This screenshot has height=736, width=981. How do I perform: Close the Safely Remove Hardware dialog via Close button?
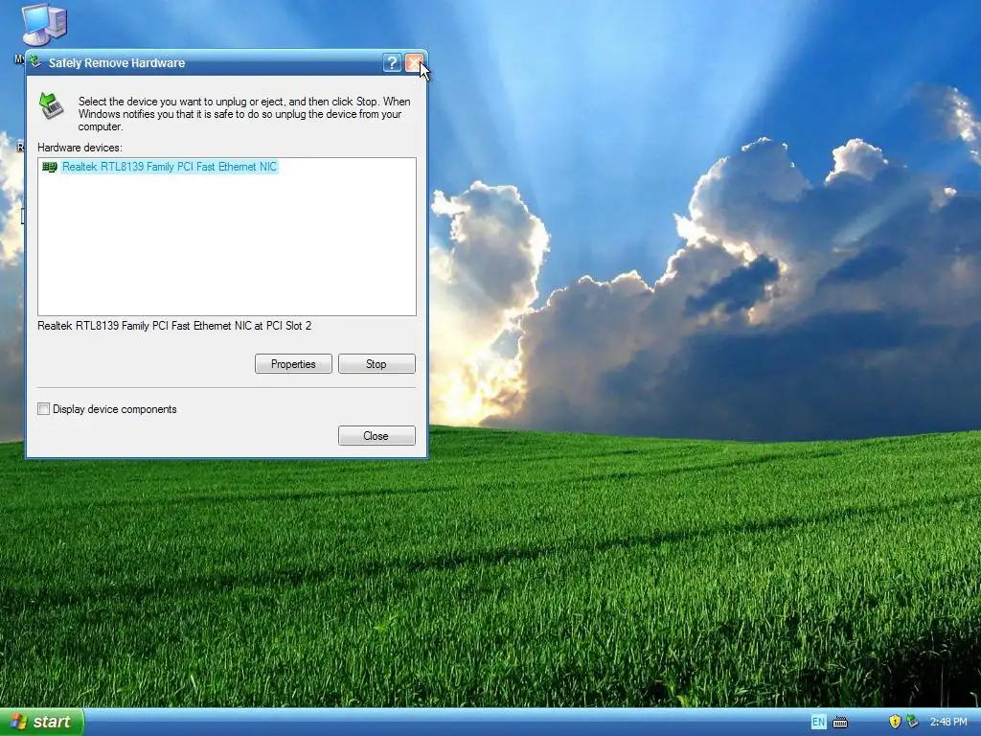[376, 436]
